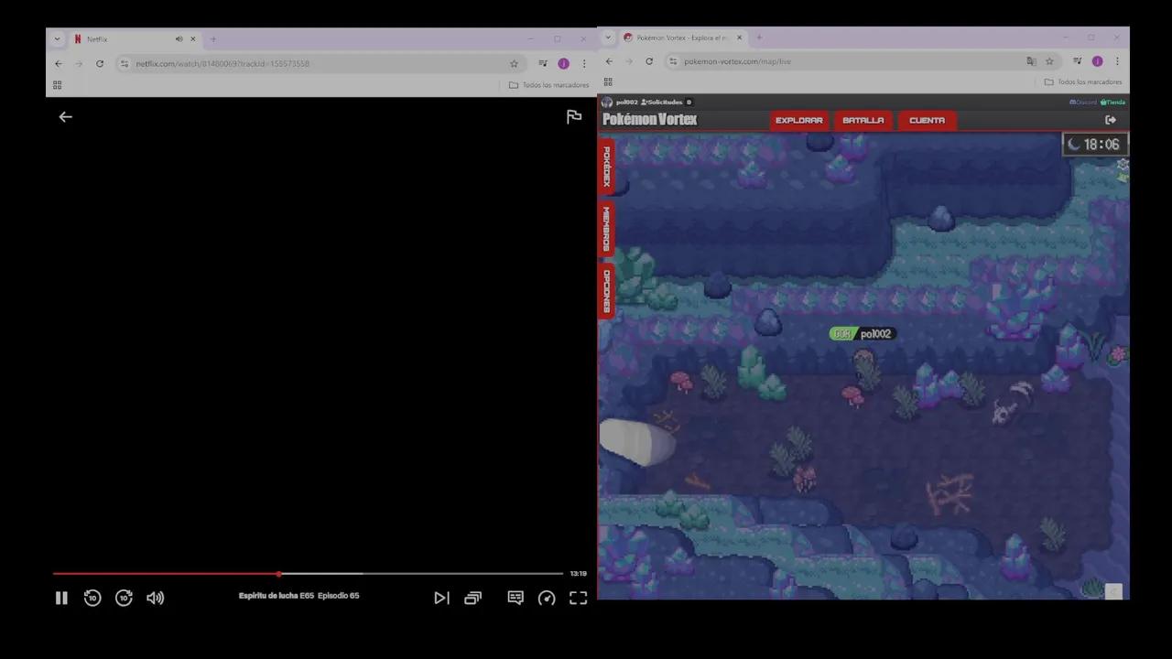Bookmark the Pokémon Vortex page with the star
This screenshot has width=1172, height=659.
(1049, 61)
